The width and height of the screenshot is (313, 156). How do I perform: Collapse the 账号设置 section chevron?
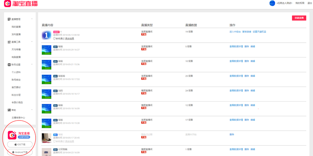pos(32,65)
